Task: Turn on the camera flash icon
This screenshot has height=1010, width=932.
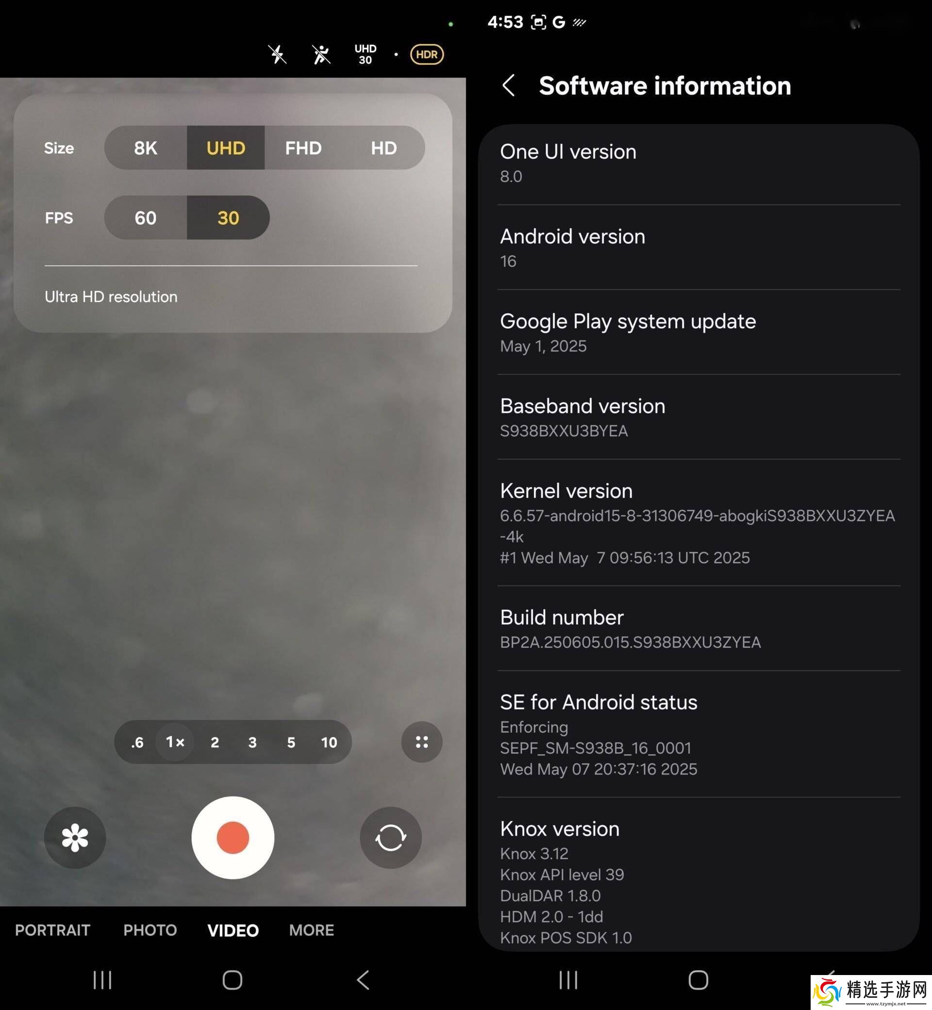Action: pos(277,54)
